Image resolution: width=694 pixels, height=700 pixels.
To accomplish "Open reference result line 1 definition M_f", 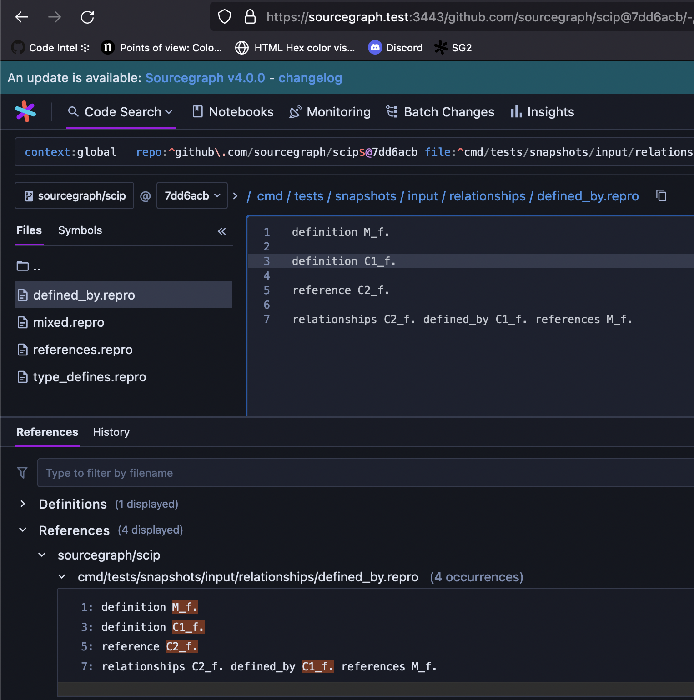I will click(139, 607).
